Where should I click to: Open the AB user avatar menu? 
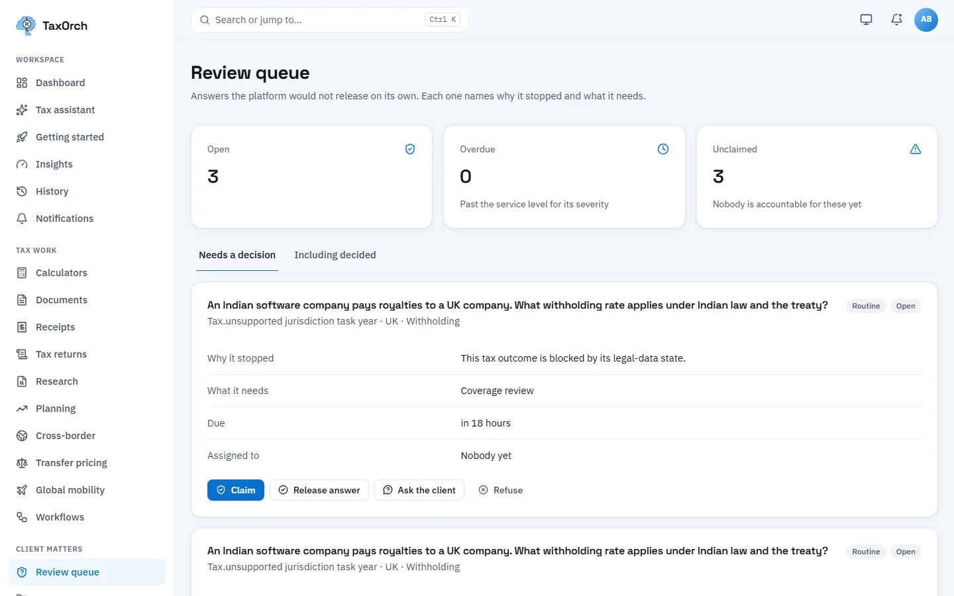(926, 20)
